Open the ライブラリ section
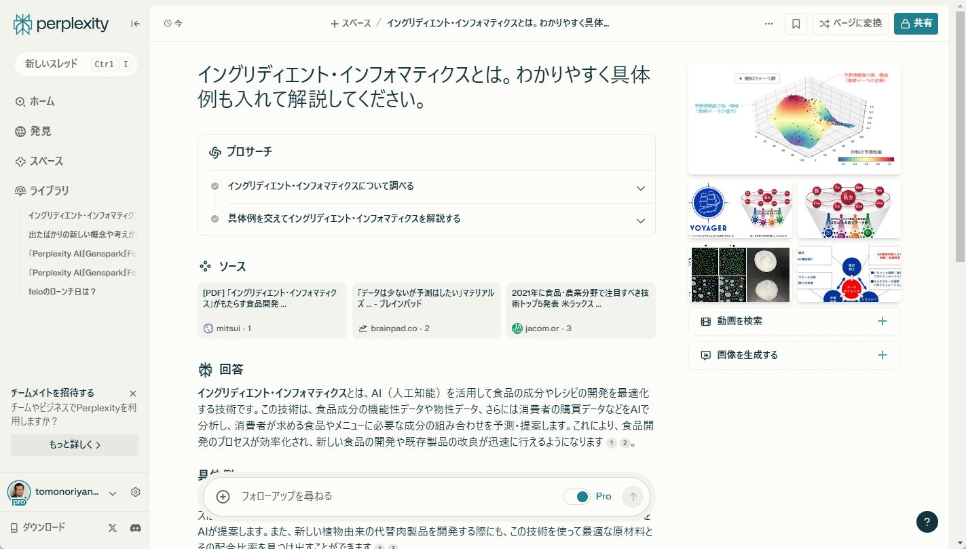 point(49,191)
